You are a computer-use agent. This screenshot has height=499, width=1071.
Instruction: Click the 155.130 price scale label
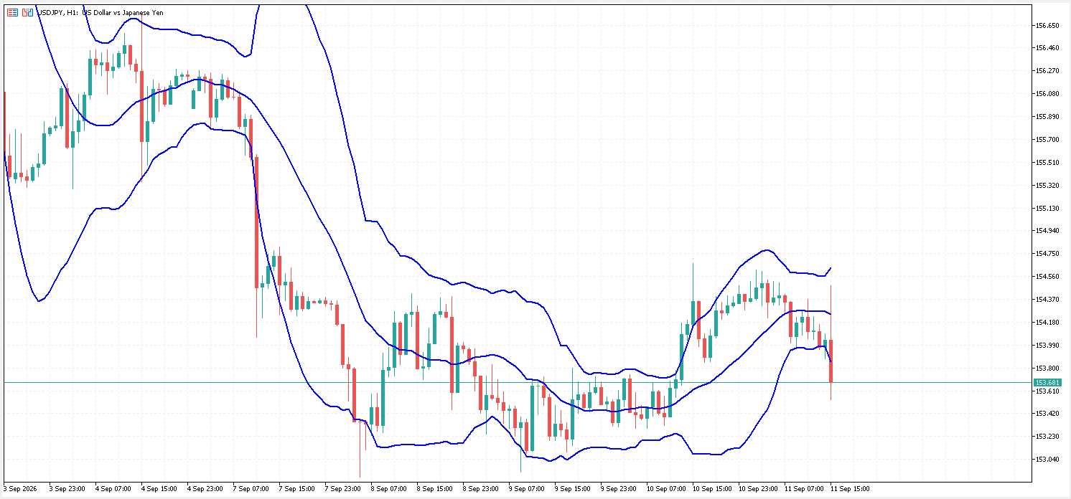(1048, 209)
